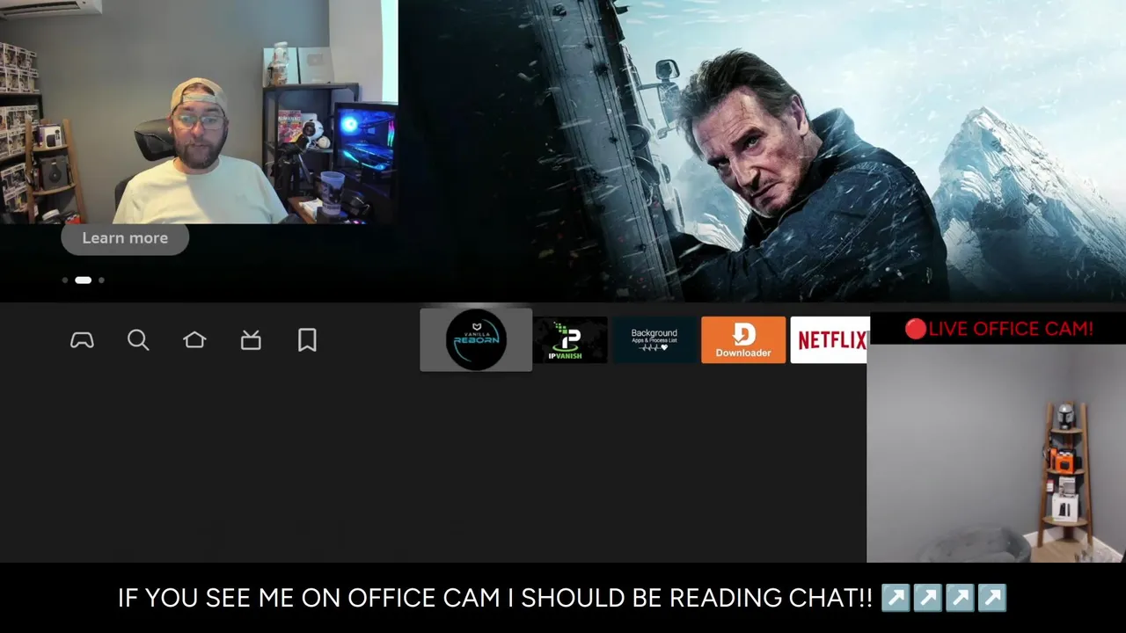The width and height of the screenshot is (1126, 633).
Task: Open the featured movie banner image
Action: (762, 150)
